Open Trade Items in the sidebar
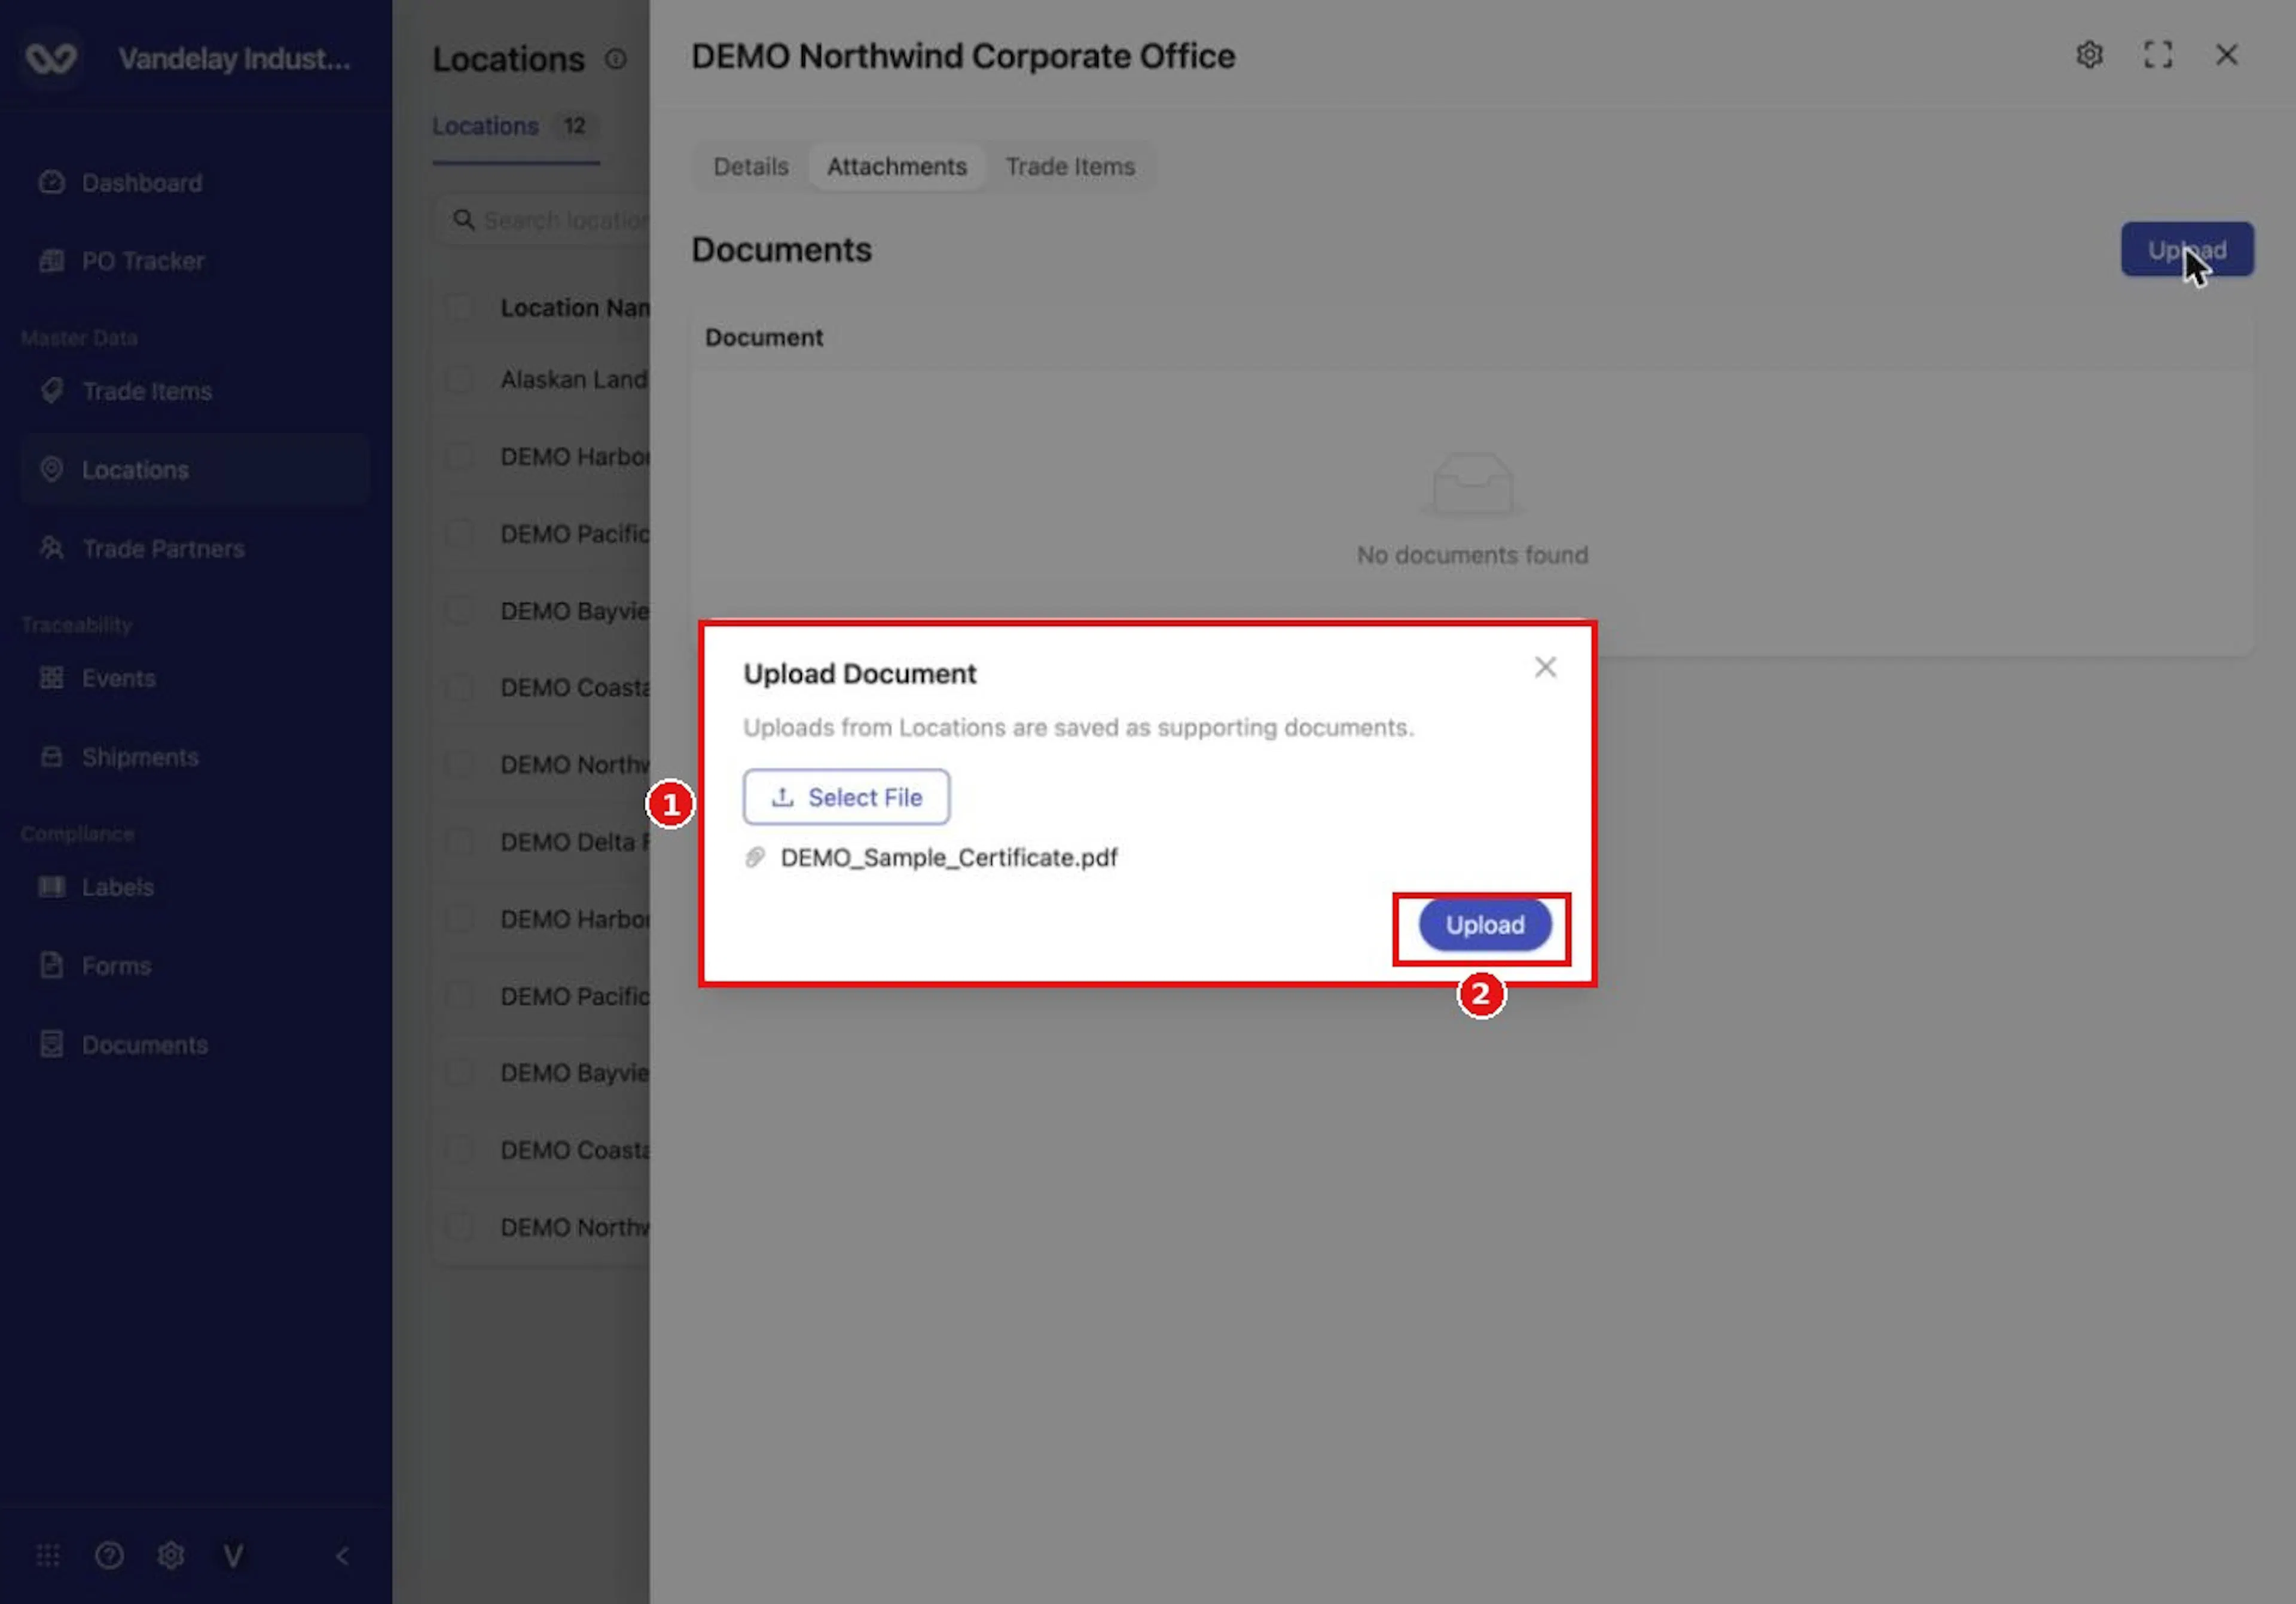This screenshot has width=2296, height=1604. click(x=195, y=391)
